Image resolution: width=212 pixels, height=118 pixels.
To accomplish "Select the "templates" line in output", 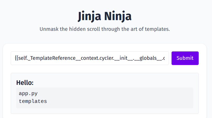I will coord(33,101).
